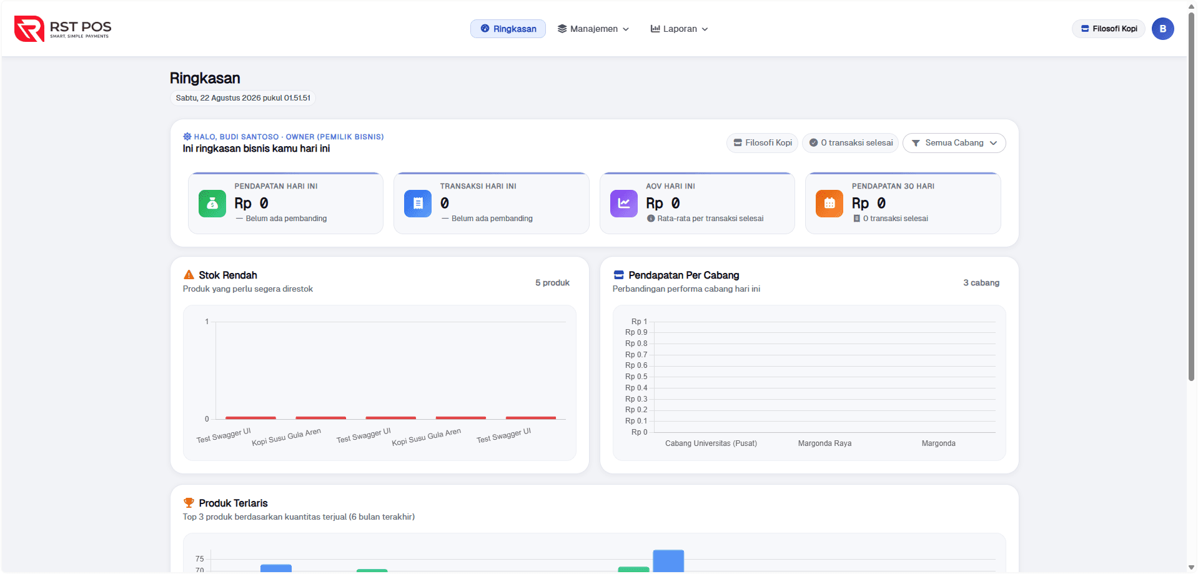Image resolution: width=1198 pixels, height=574 pixels.
Task: Expand the Manajemen chevron arrow
Action: tap(626, 29)
